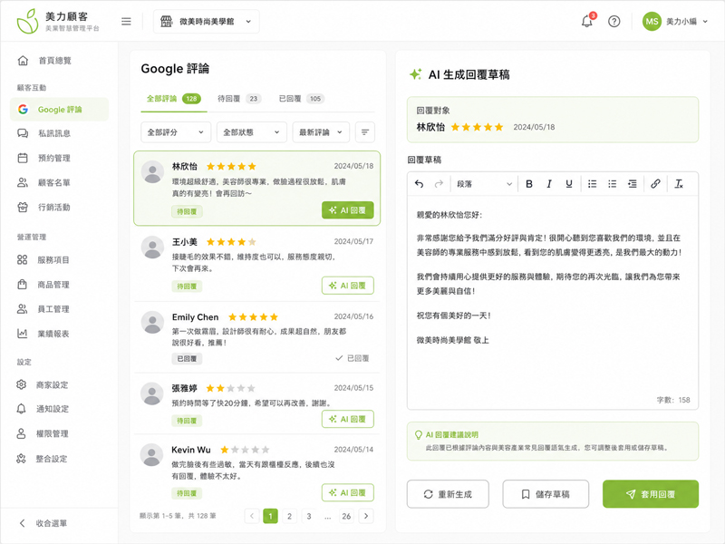Click the indent icon in editor toolbar
Image resolution: width=725 pixels, height=544 pixels.
632,184
